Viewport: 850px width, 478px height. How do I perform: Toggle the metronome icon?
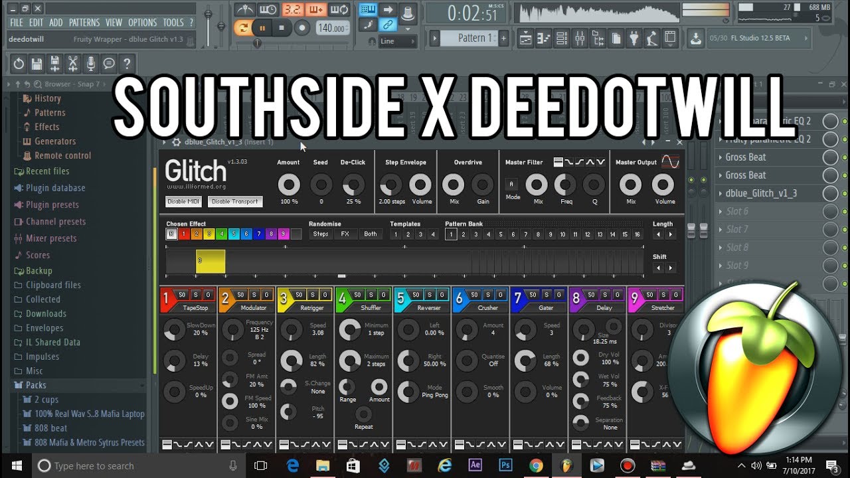coord(245,9)
